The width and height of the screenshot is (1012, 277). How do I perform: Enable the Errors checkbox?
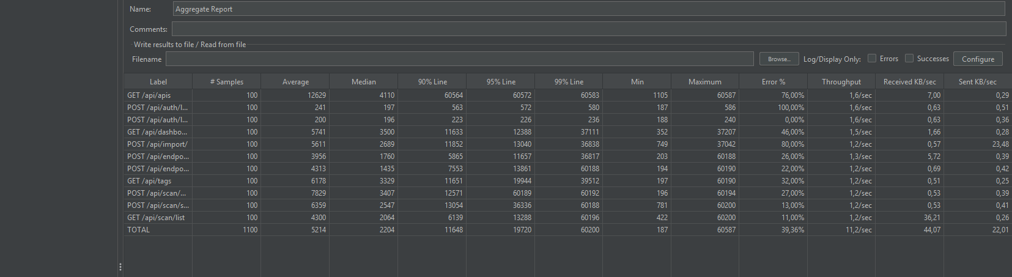[x=872, y=59]
